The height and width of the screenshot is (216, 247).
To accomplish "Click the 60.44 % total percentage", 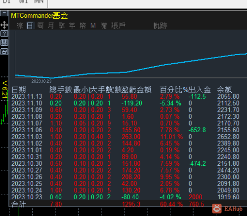I will [171, 204].
